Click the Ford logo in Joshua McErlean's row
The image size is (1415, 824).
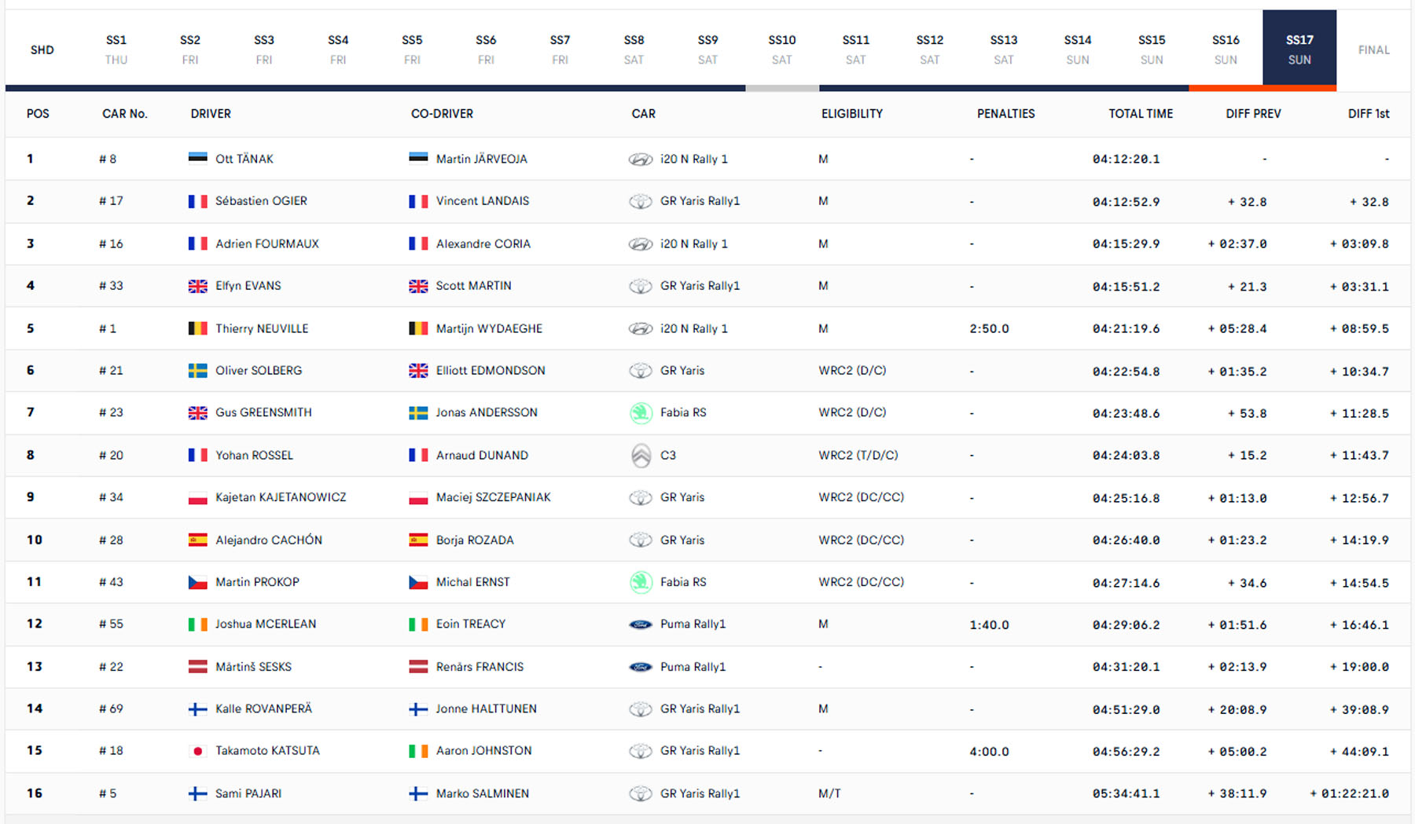(641, 624)
